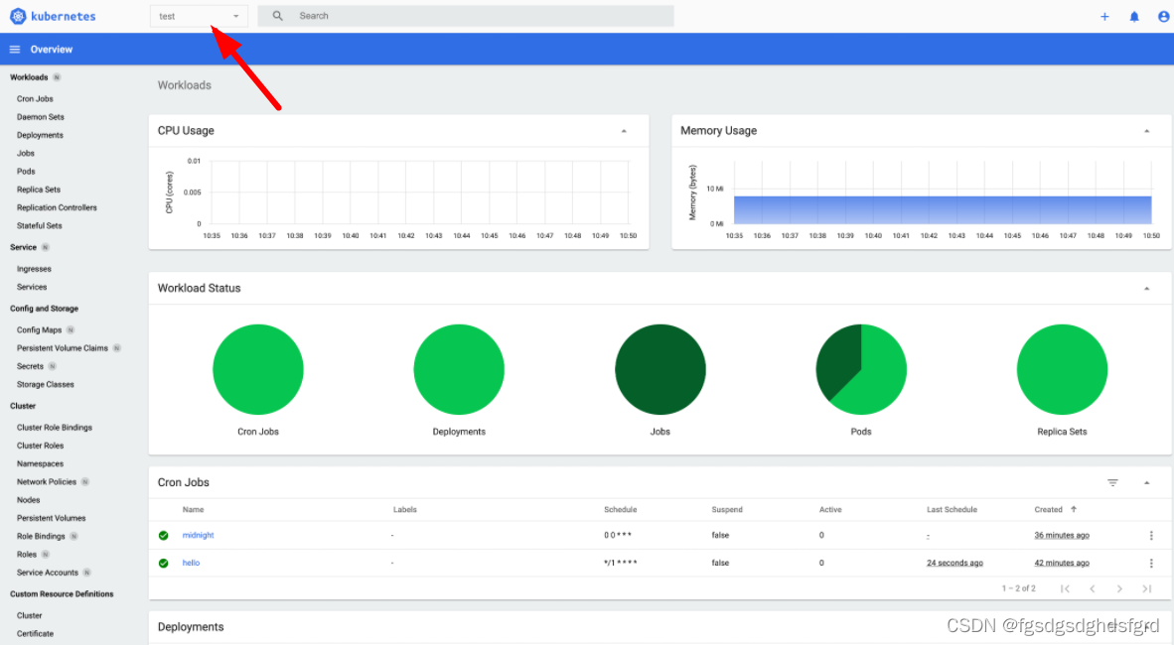Open the Cron Jobs filter icon
The width and height of the screenshot is (1174, 645).
pos(1112,482)
